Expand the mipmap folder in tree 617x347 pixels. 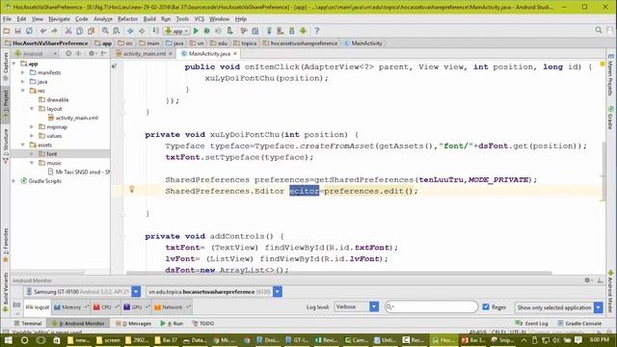pyautogui.click(x=32, y=126)
